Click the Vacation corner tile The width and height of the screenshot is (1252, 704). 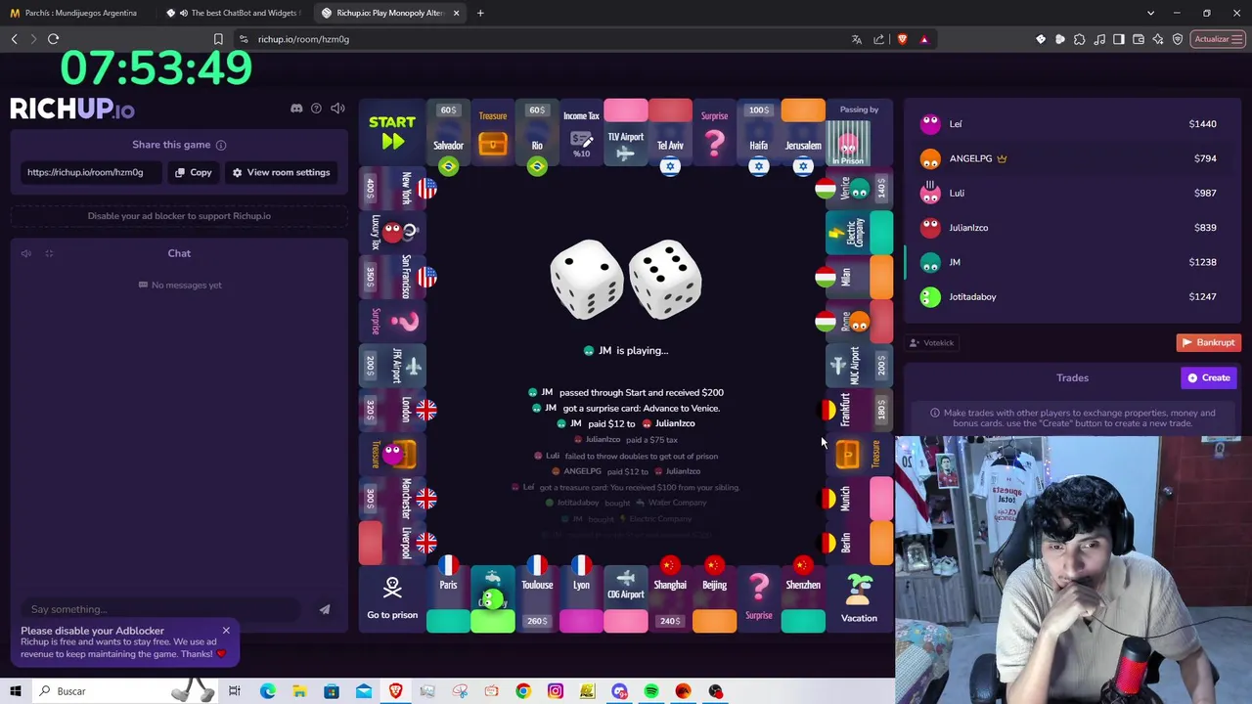859,598
